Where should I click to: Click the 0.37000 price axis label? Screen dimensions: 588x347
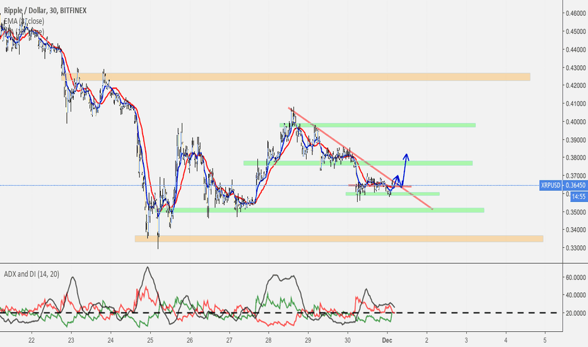575,176
